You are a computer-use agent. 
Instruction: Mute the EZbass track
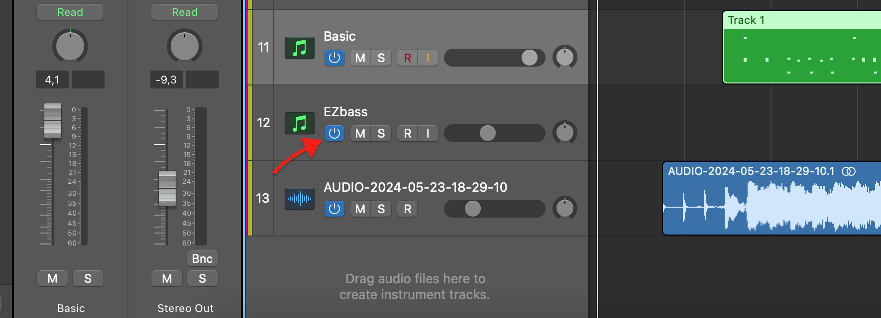coord(360,133)
